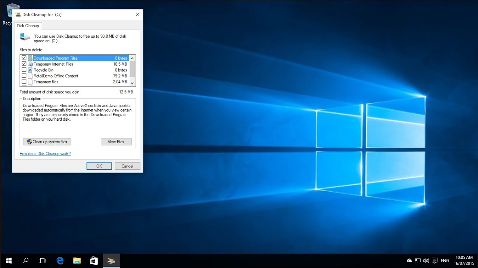Open How does Disk Cleanup work link
478x268 pixels.
point(45,154)
